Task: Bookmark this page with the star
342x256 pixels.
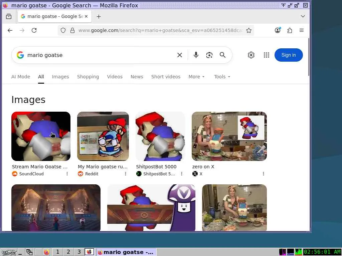Action: tap(248, 30)
